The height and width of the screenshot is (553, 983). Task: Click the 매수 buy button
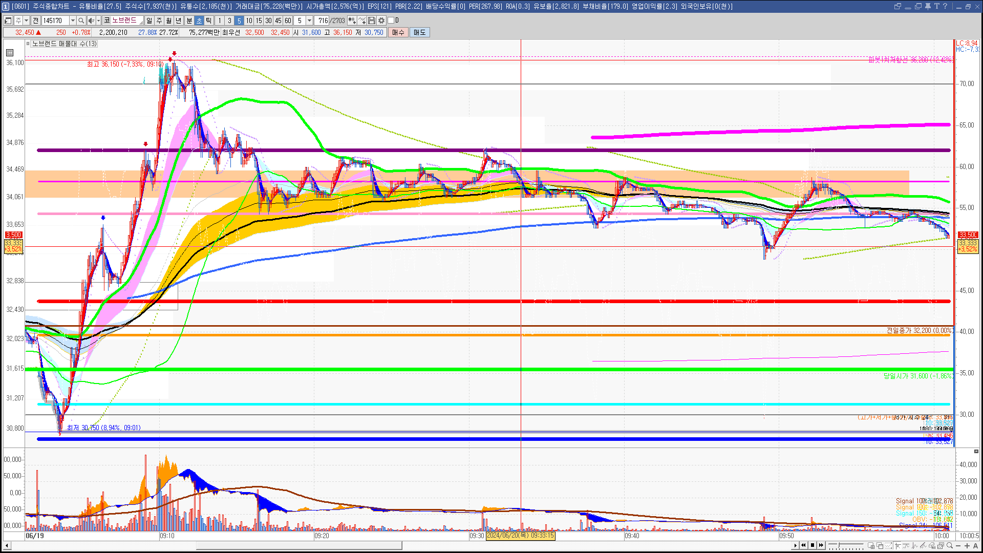point(398,32)
